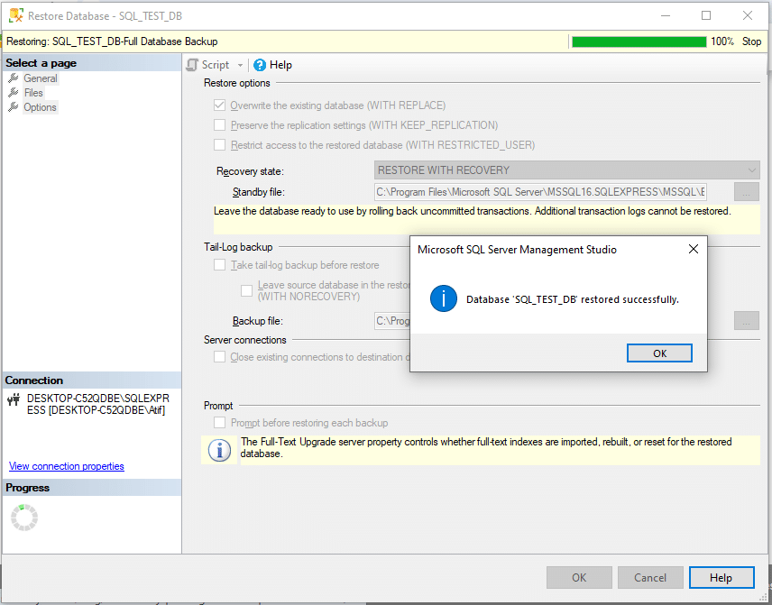This screenshot has width=772, height=605.
Task: Click View connection properties link
Action: coord(67,466)
